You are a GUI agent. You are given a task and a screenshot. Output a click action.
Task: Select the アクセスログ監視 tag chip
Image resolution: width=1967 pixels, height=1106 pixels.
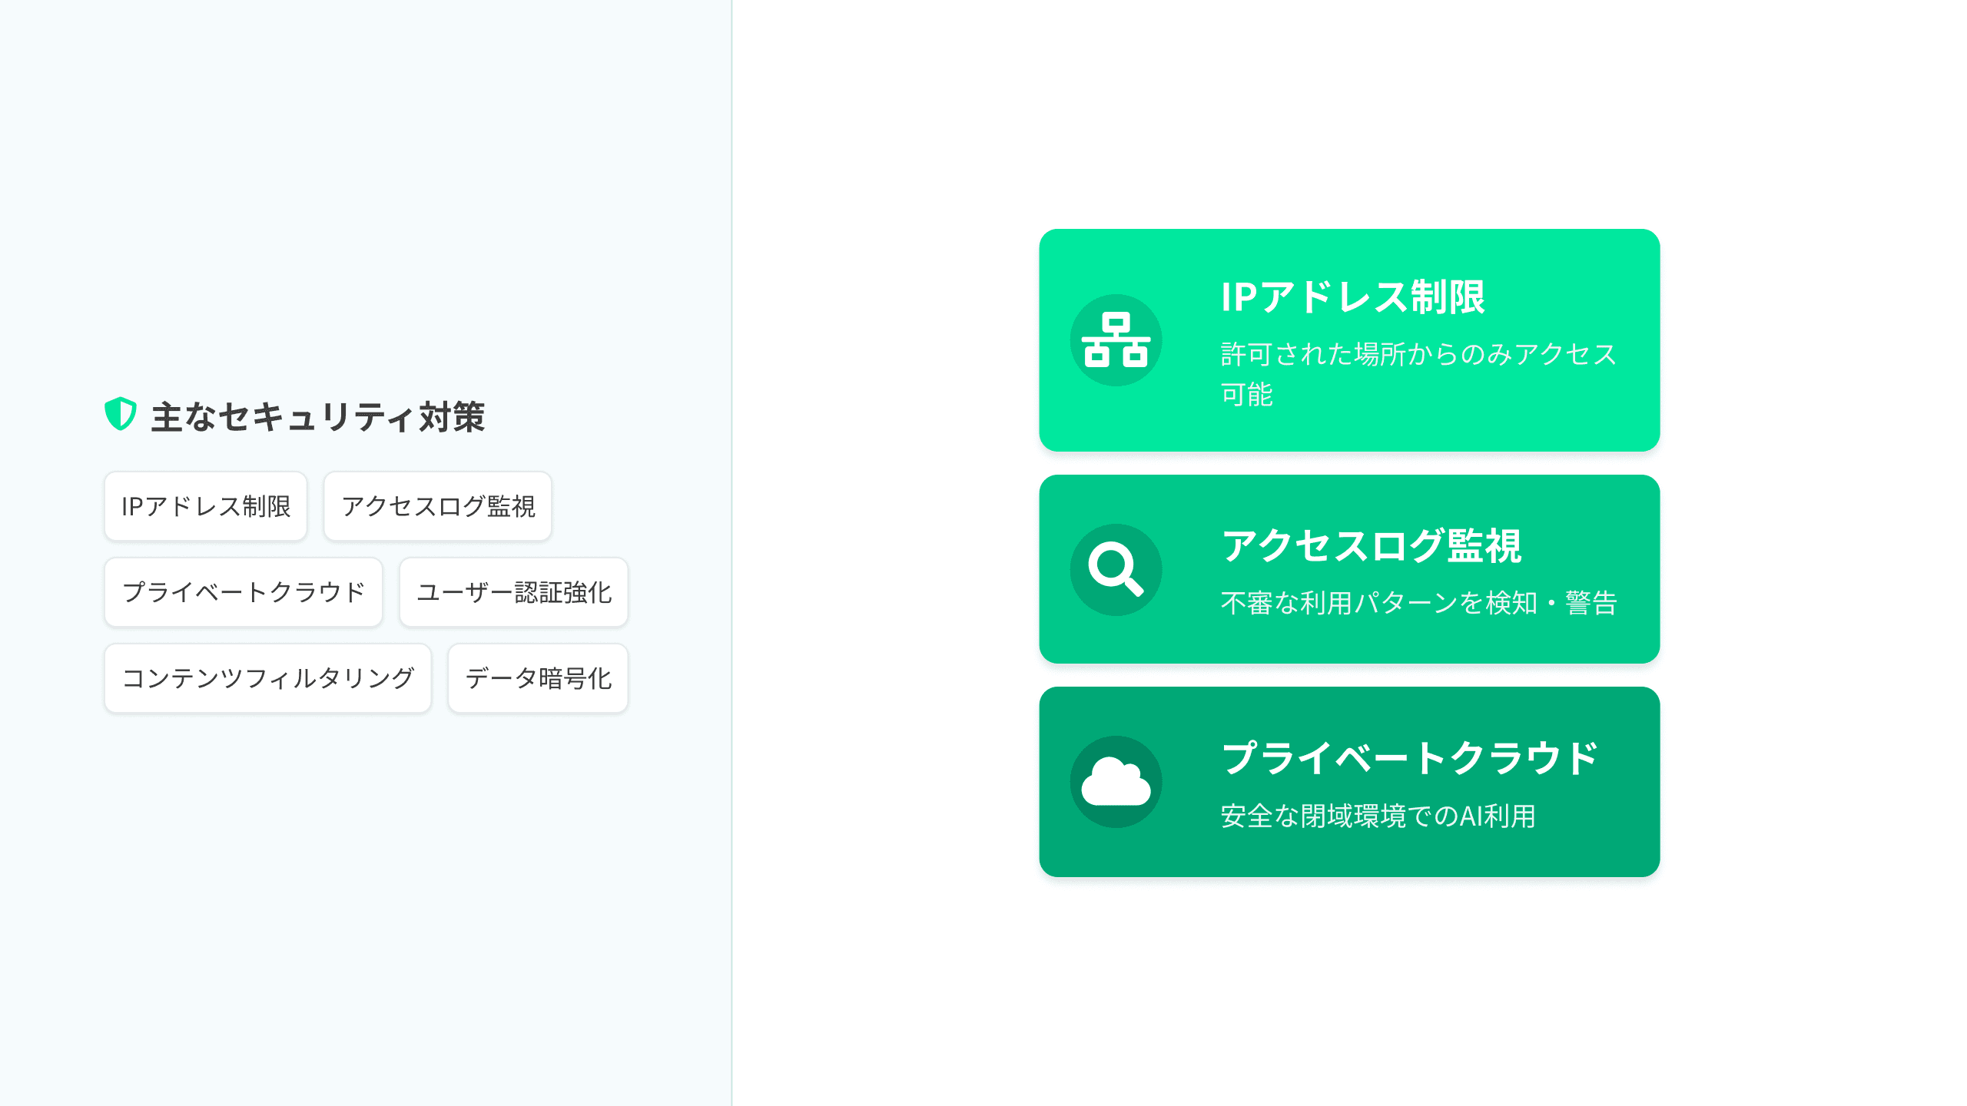click(x=438, y=506)
